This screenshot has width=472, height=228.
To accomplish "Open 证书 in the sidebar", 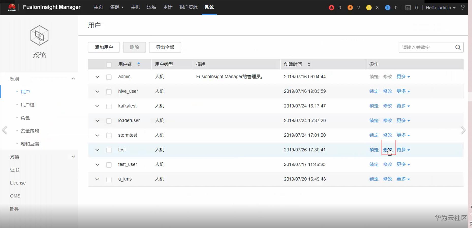I will pos(14,170).
